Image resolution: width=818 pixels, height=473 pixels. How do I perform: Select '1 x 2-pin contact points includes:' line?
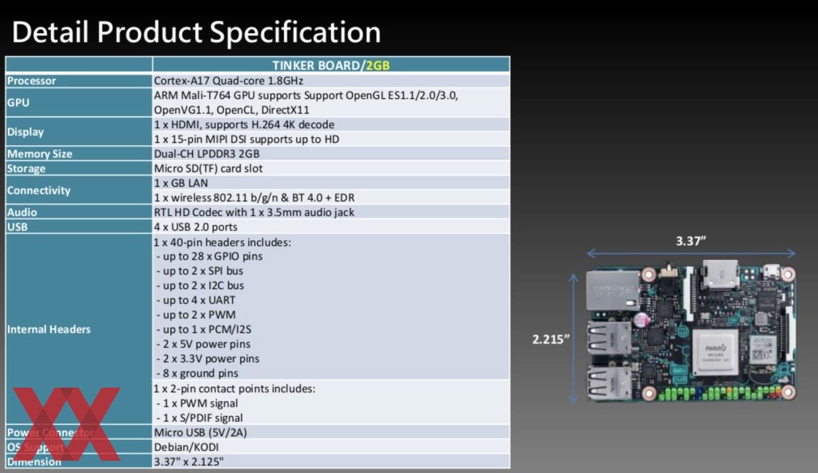tap(234, 389)
